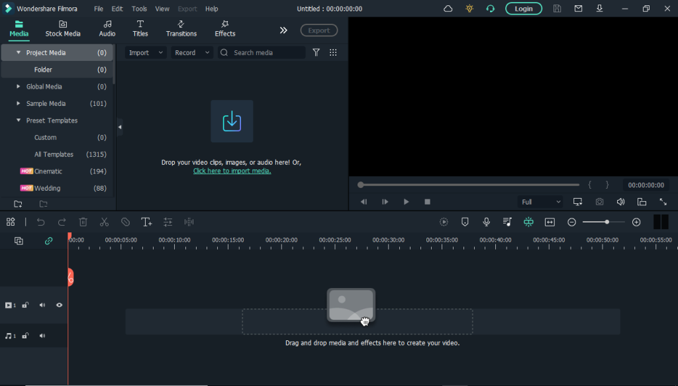This screenshot has width=678, height=386.
Task: Expand the Global Media section
Action: [x=19, y=86]
